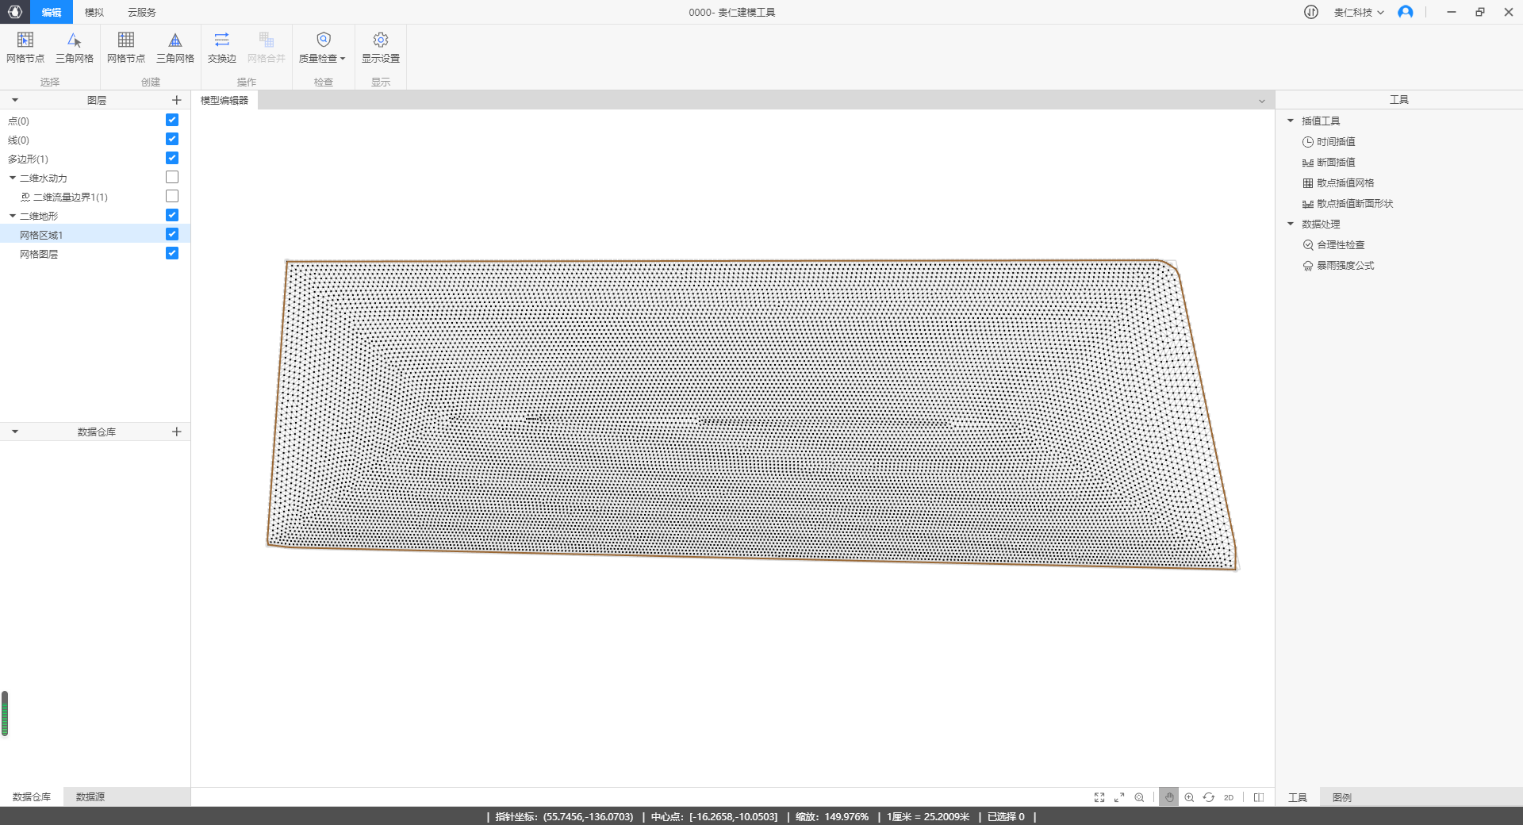Screen dimensions: 1523x825
Task: Activate the pan hand tool
Action: 1168,797
